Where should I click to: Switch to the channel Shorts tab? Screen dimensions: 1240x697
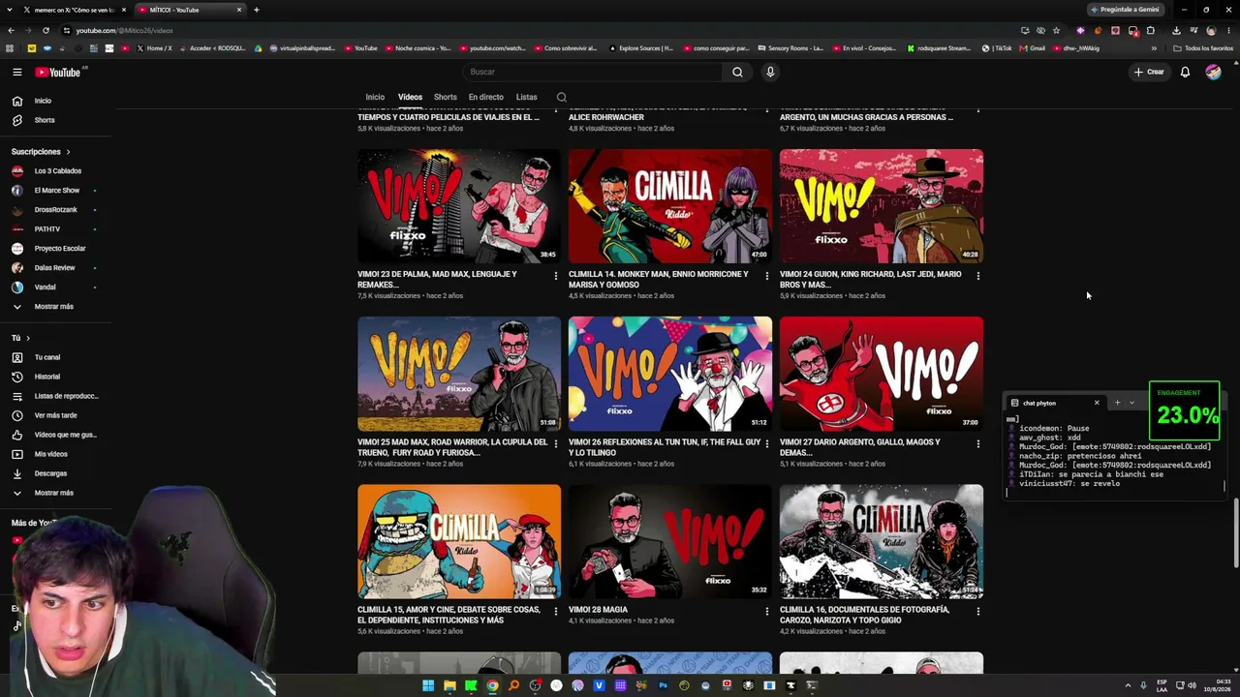point(446,97)
